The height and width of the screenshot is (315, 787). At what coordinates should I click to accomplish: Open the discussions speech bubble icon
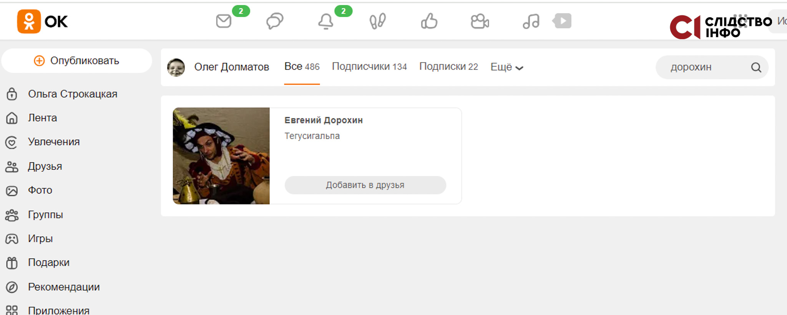point(275,21)
